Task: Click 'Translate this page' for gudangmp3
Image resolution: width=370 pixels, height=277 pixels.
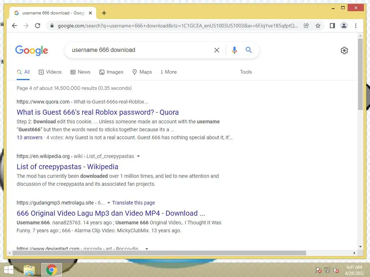Action: click(134, 203)
